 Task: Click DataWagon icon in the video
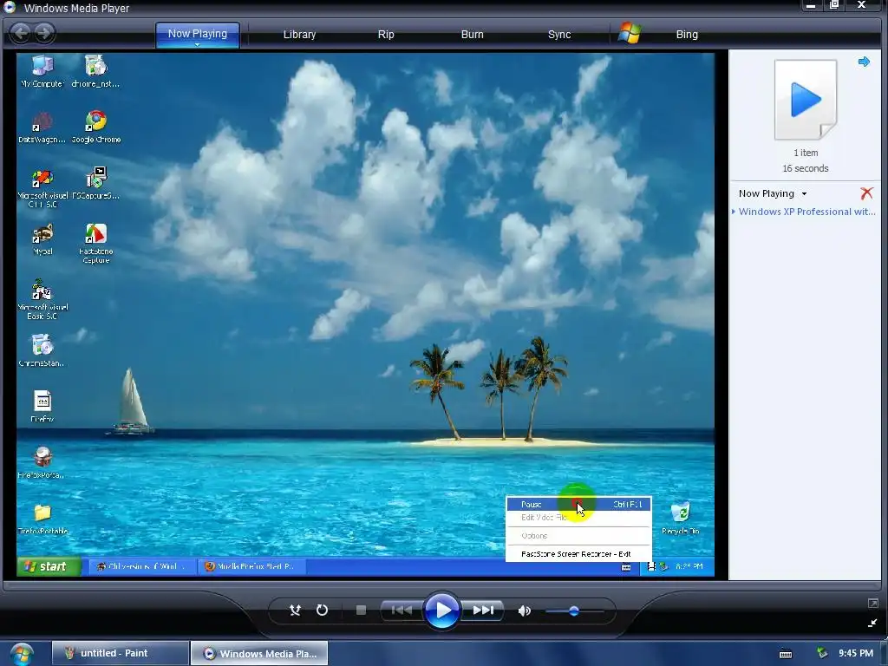[42, 127]
